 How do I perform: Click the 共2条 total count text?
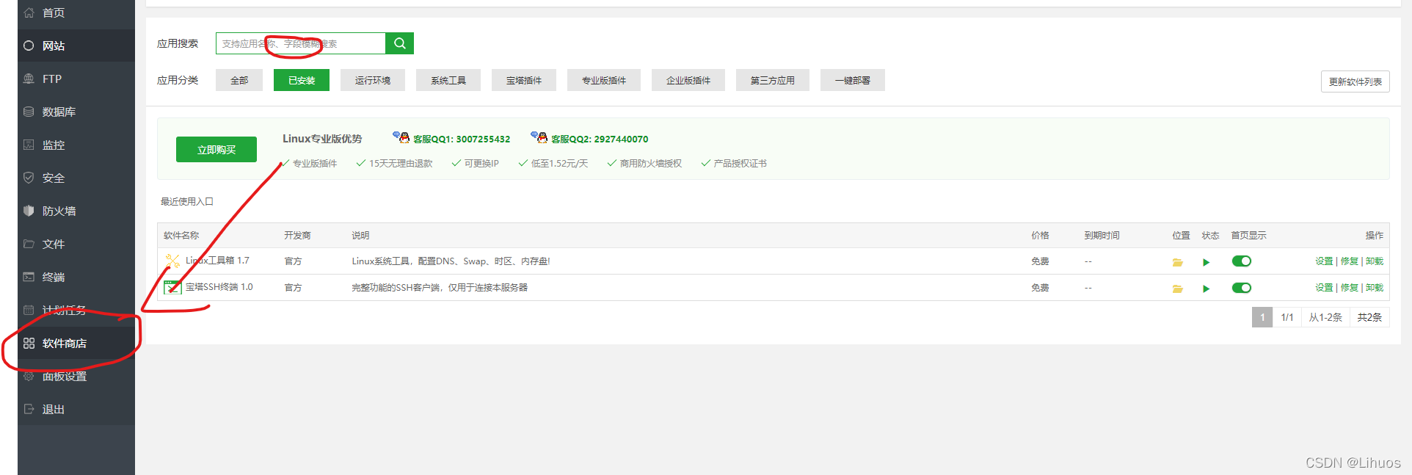1369,317
